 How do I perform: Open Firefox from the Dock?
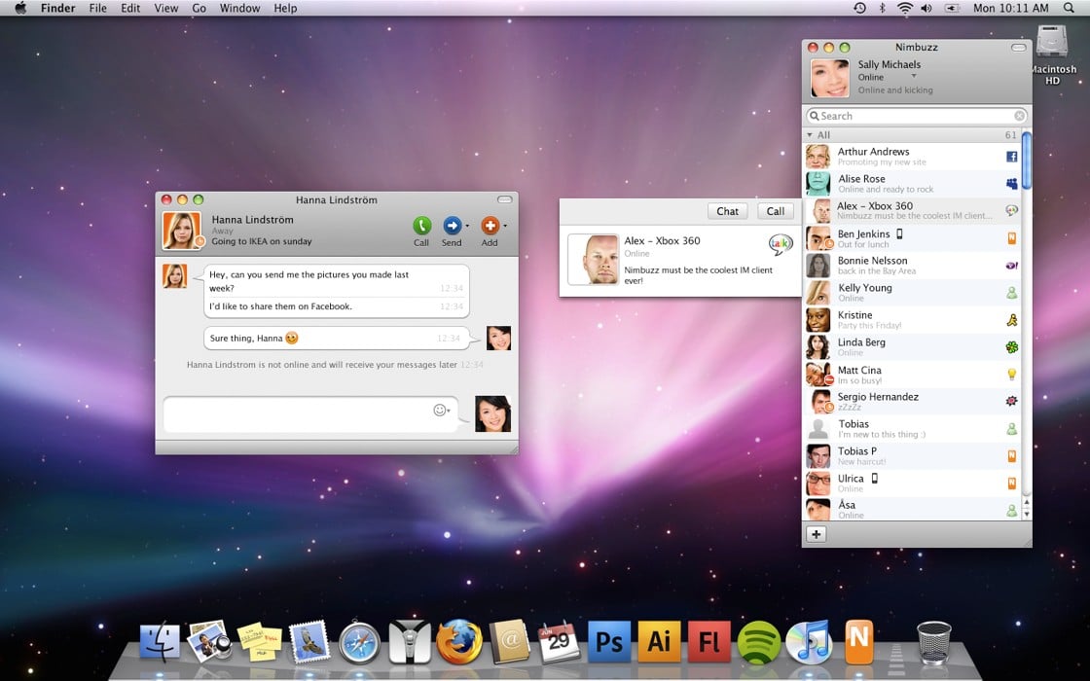pos(459,641)
